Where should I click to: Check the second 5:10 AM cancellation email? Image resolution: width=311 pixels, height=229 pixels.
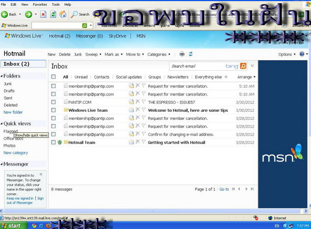pos(53,94)
